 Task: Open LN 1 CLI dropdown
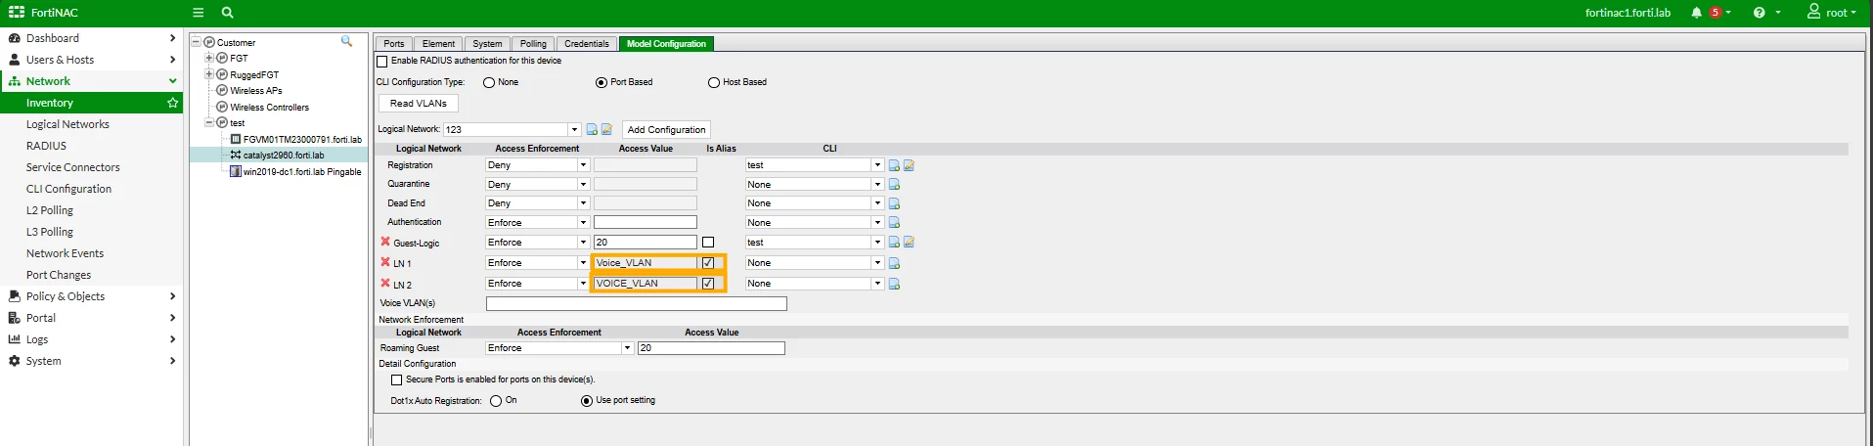877,263
